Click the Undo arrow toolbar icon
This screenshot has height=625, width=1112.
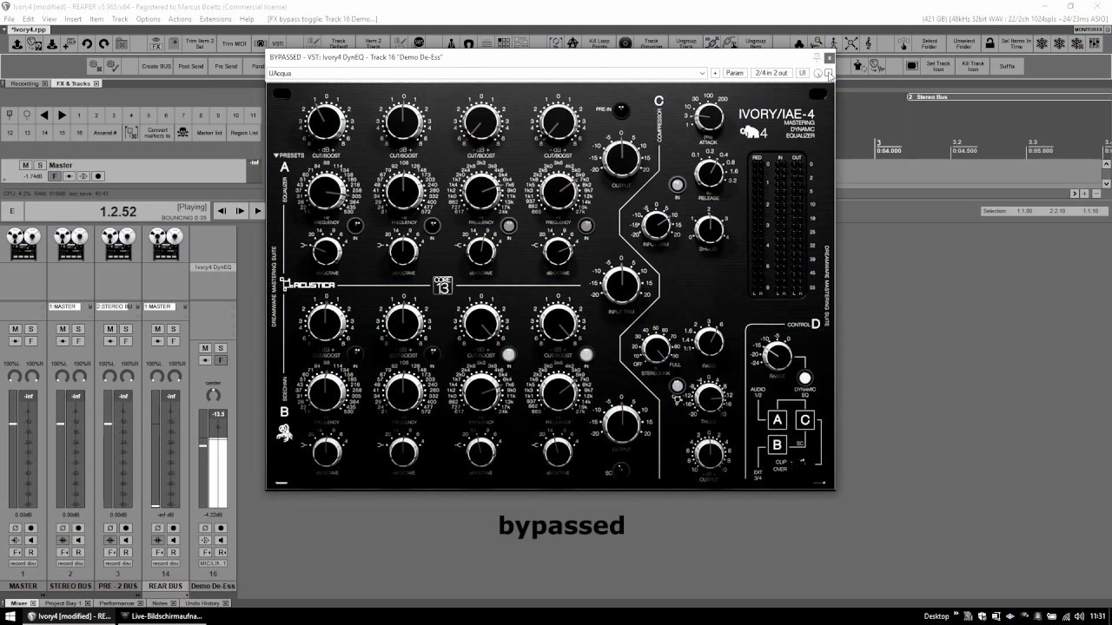coord(87,43)
